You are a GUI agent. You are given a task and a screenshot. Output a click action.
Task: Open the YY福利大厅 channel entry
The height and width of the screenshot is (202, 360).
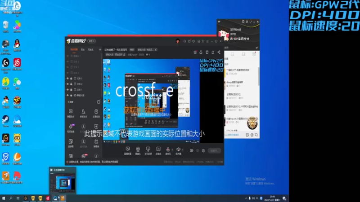tap(241, 72)
